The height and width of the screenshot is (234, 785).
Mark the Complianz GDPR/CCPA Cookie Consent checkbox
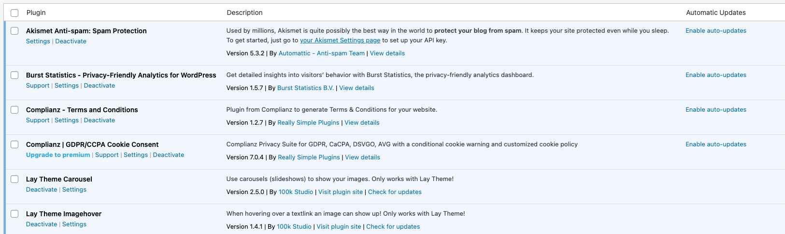(x=14, y=144)
